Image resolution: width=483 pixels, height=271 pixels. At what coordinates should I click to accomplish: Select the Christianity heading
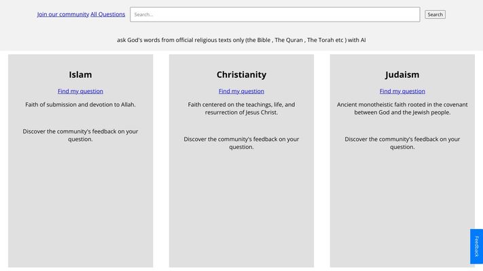point(241,75)
